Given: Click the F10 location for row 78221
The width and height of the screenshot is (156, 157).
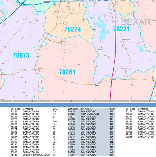Looking at the screenshot, I should [55, 122].
